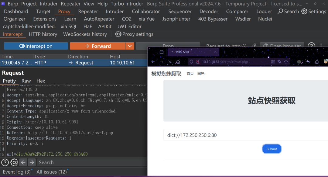The height and width of the screenshot is (177, 328).
Task: Open the Burp menu
Action: [x=13, y=4]
